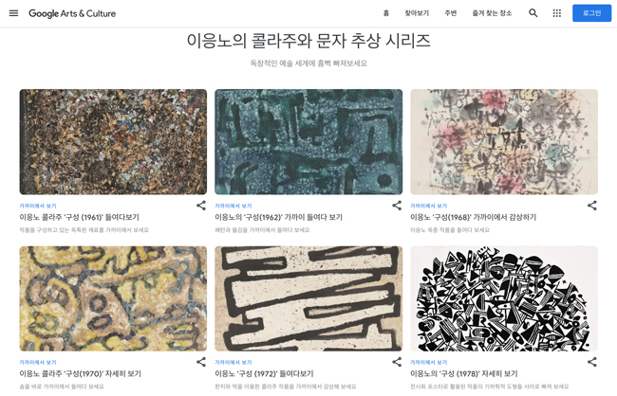Screen dimensions: 617x396
Task: Share the '구성 (1961)' collage card
Action: pyautogui.click(x=201, y=206)
